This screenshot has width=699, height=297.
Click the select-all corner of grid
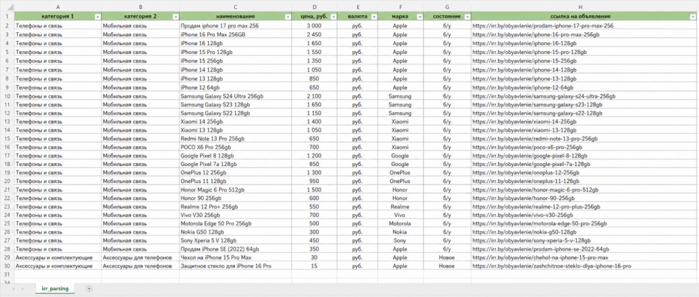[7, 7]
